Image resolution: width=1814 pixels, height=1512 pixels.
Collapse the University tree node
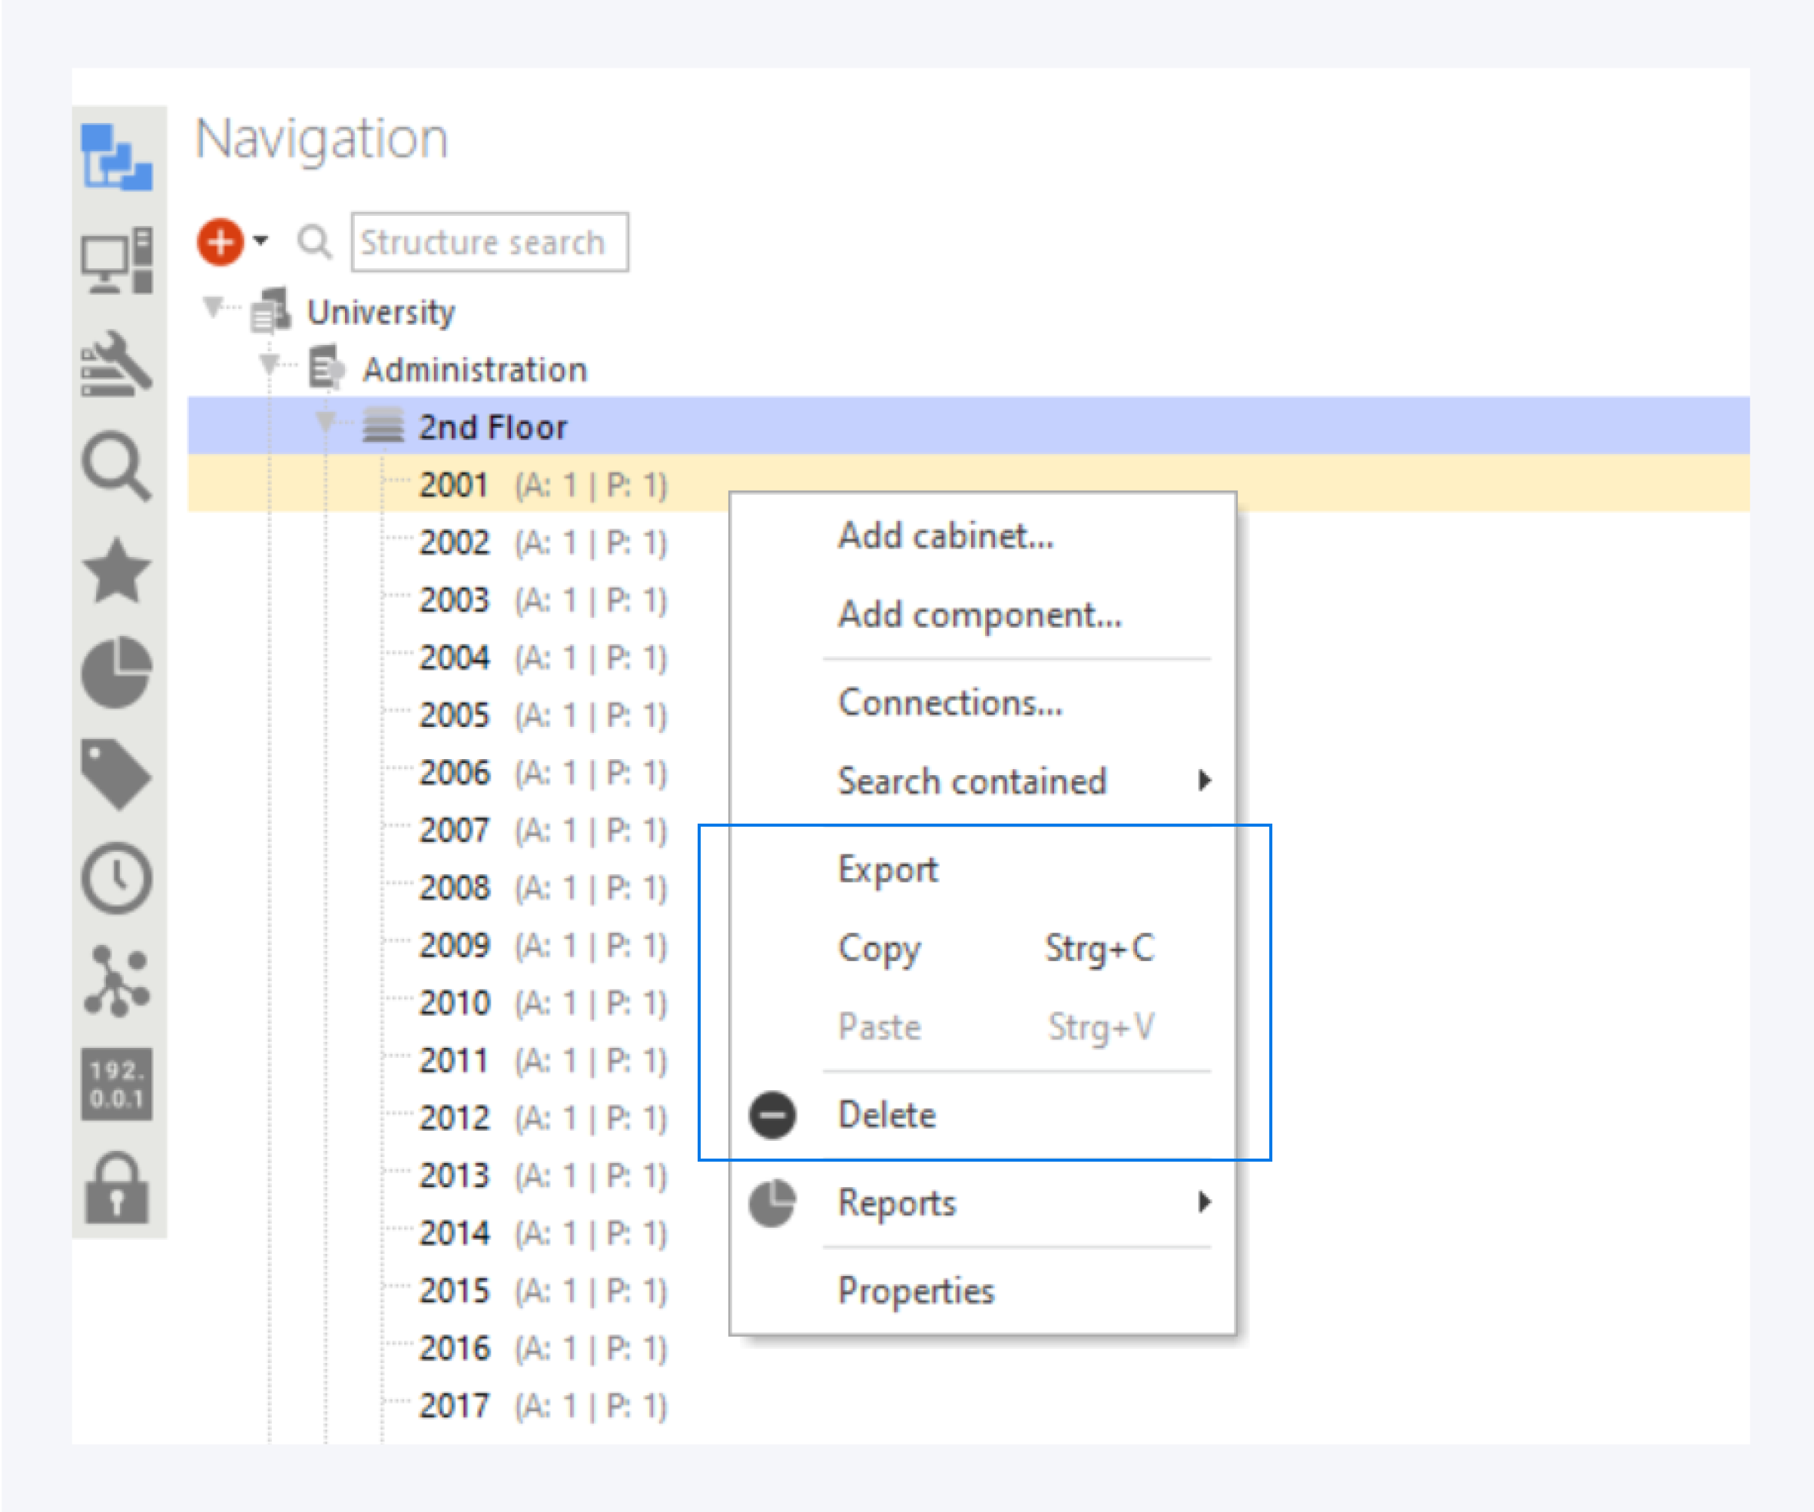pos(213,307)
